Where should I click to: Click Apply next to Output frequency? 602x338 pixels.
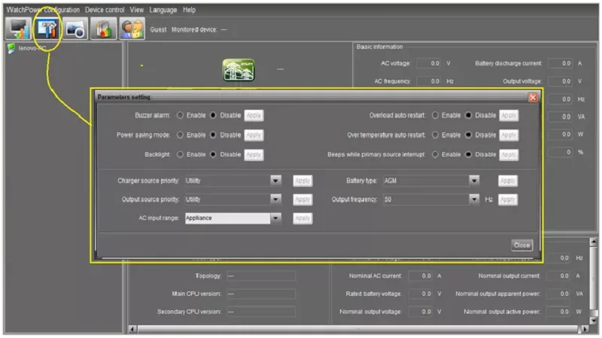click(507, 199)
